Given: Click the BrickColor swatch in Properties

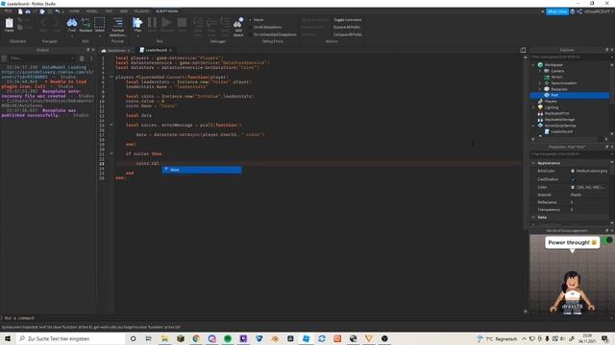Looking at the screenshot, I should coord(573,171).
